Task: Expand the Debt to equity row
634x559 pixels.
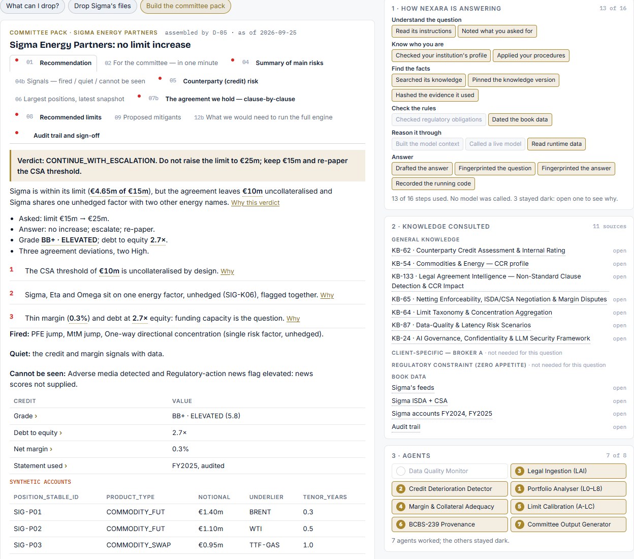Action: (x=38, y=433)
